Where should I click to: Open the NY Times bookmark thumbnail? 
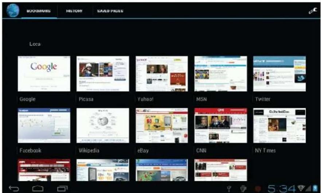279,126
